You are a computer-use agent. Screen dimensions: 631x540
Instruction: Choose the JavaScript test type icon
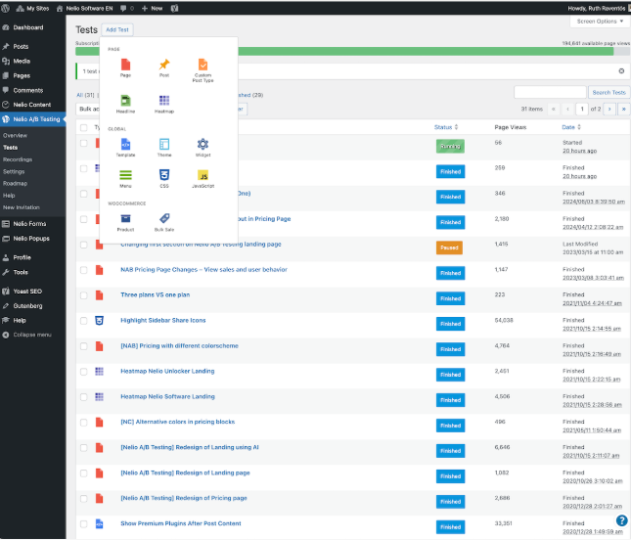(x=203, y=175)
